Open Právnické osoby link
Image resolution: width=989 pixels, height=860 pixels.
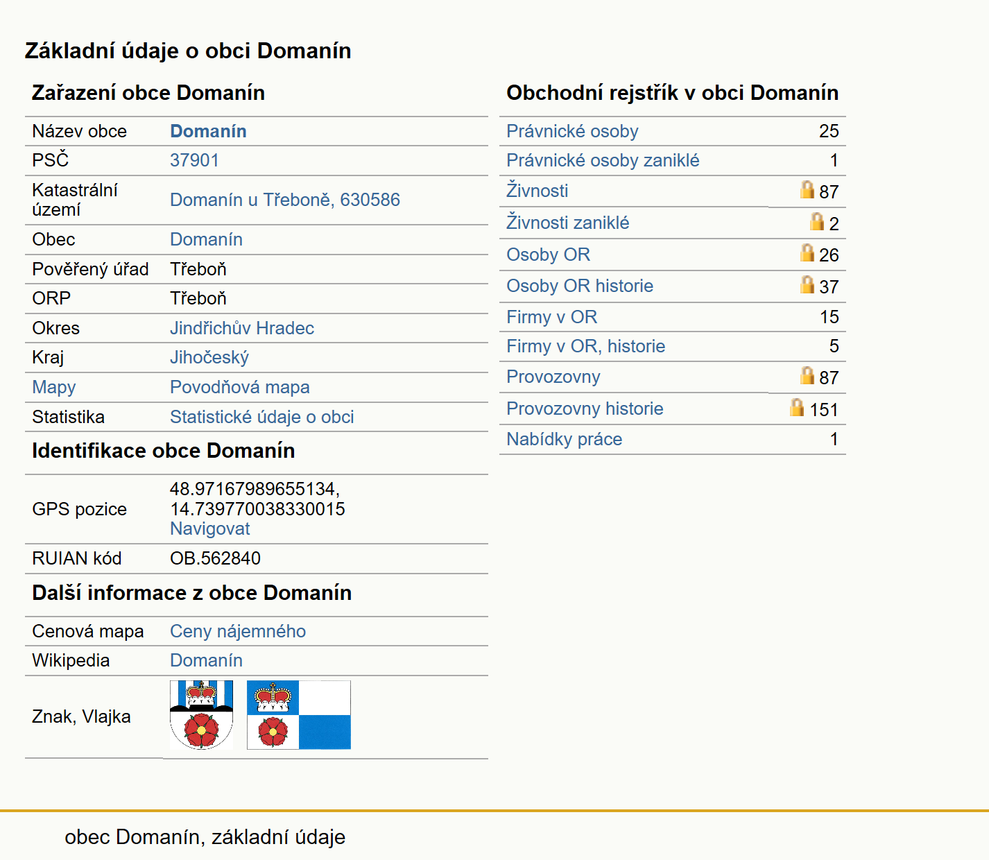(x=572, y=131)
